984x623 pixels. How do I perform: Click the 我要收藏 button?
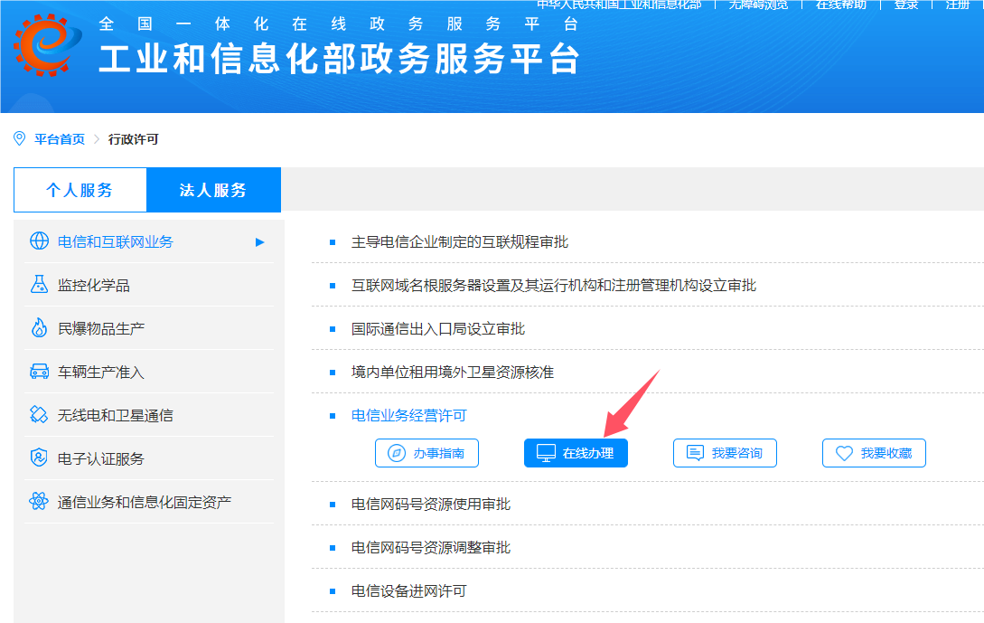tap(874, 453)
